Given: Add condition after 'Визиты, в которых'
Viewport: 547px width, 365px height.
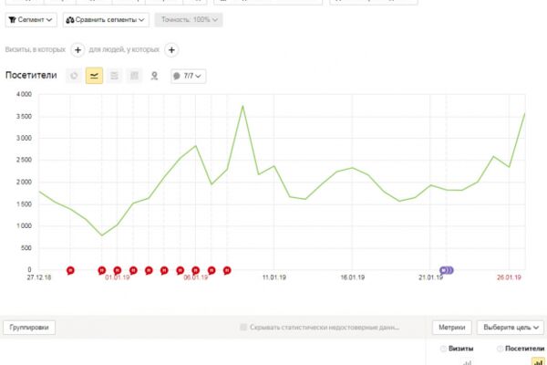Looking at the screenshot, I should click(x=77, y=50).
